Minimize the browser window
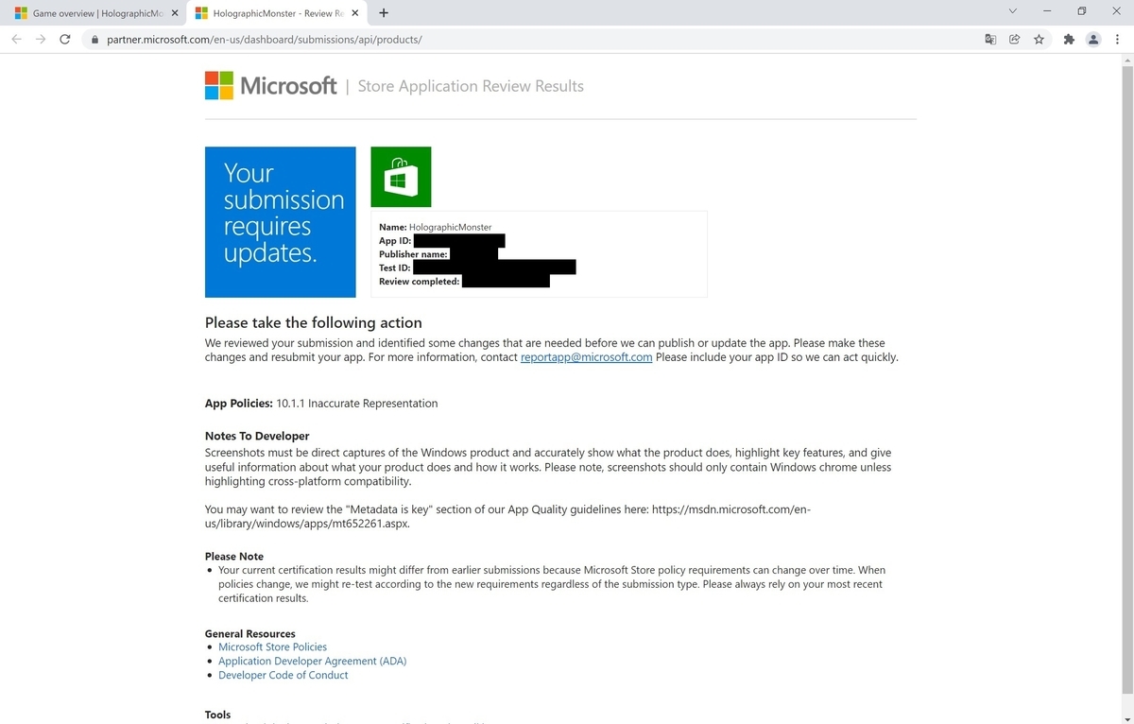This screenshot has height=724, width=1134. pos(1047,11)
